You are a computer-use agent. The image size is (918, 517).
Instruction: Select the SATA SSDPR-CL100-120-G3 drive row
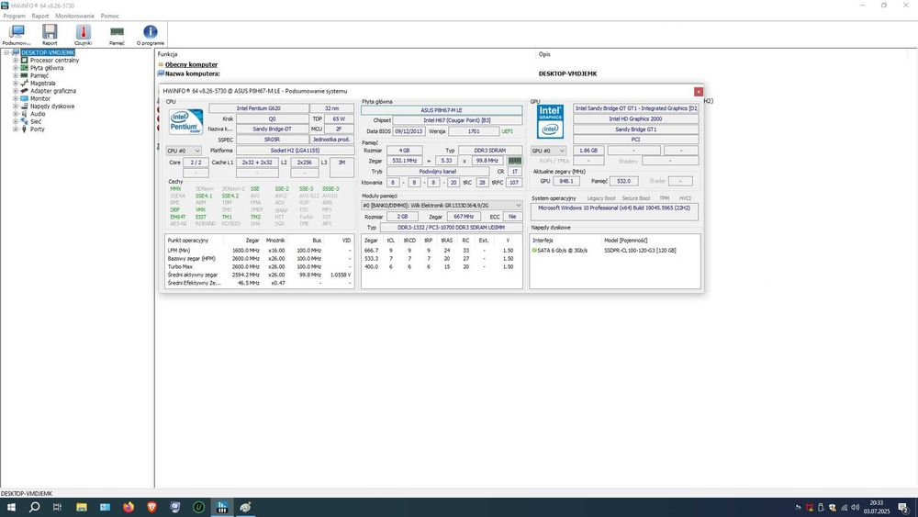pyautogui.click(x=615, y=250)
